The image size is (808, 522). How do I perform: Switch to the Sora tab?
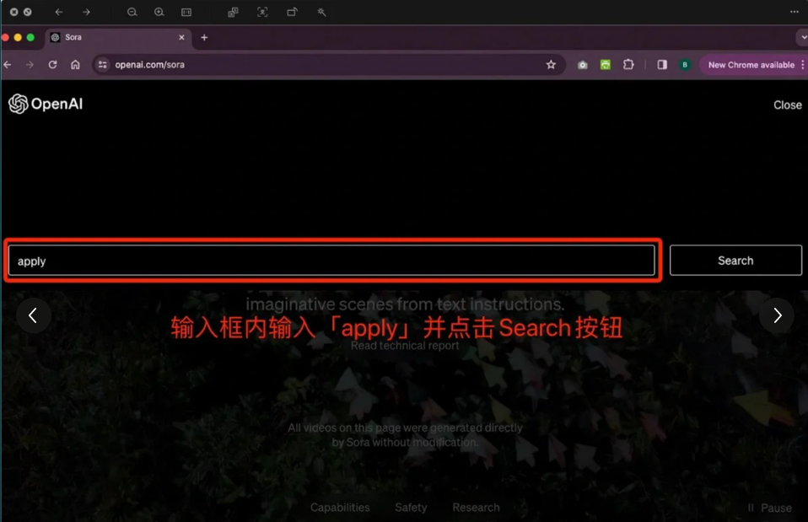pyautogui.click(x=117, y=37)
